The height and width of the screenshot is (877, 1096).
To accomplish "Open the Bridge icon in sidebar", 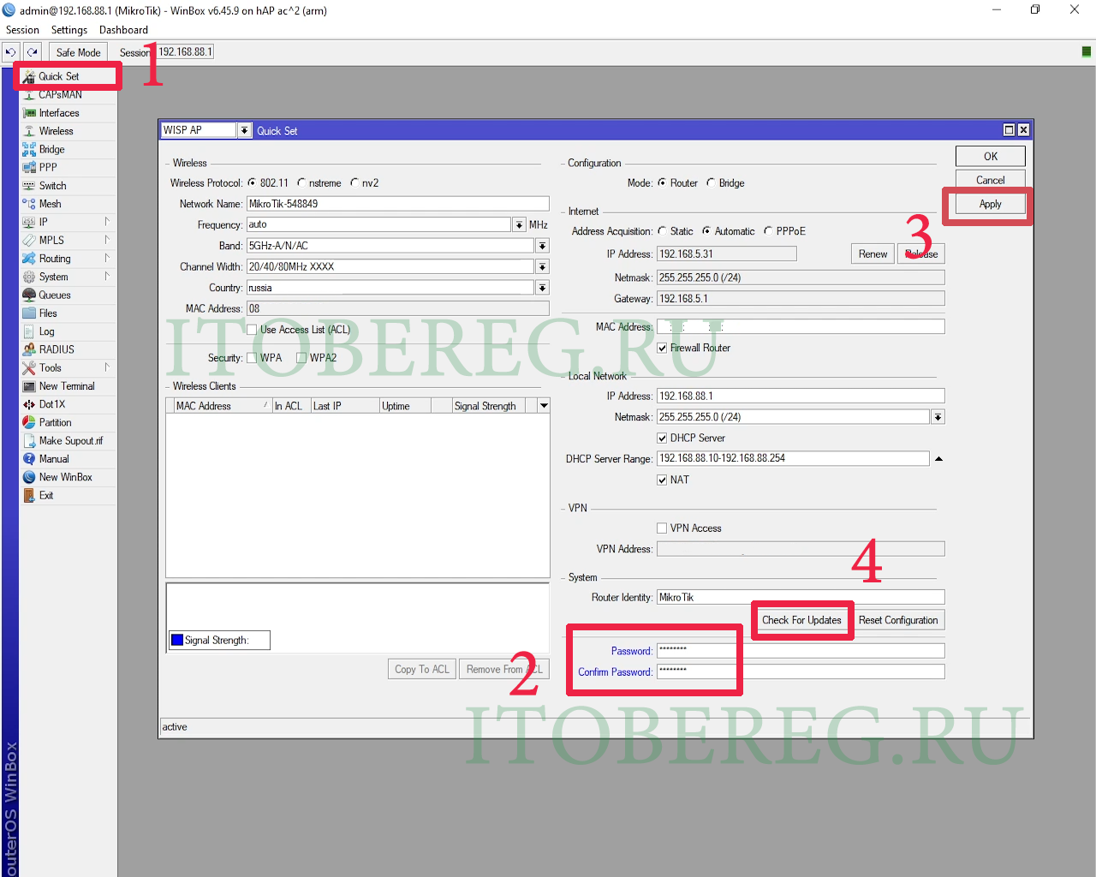I will (x=29, y=149).
